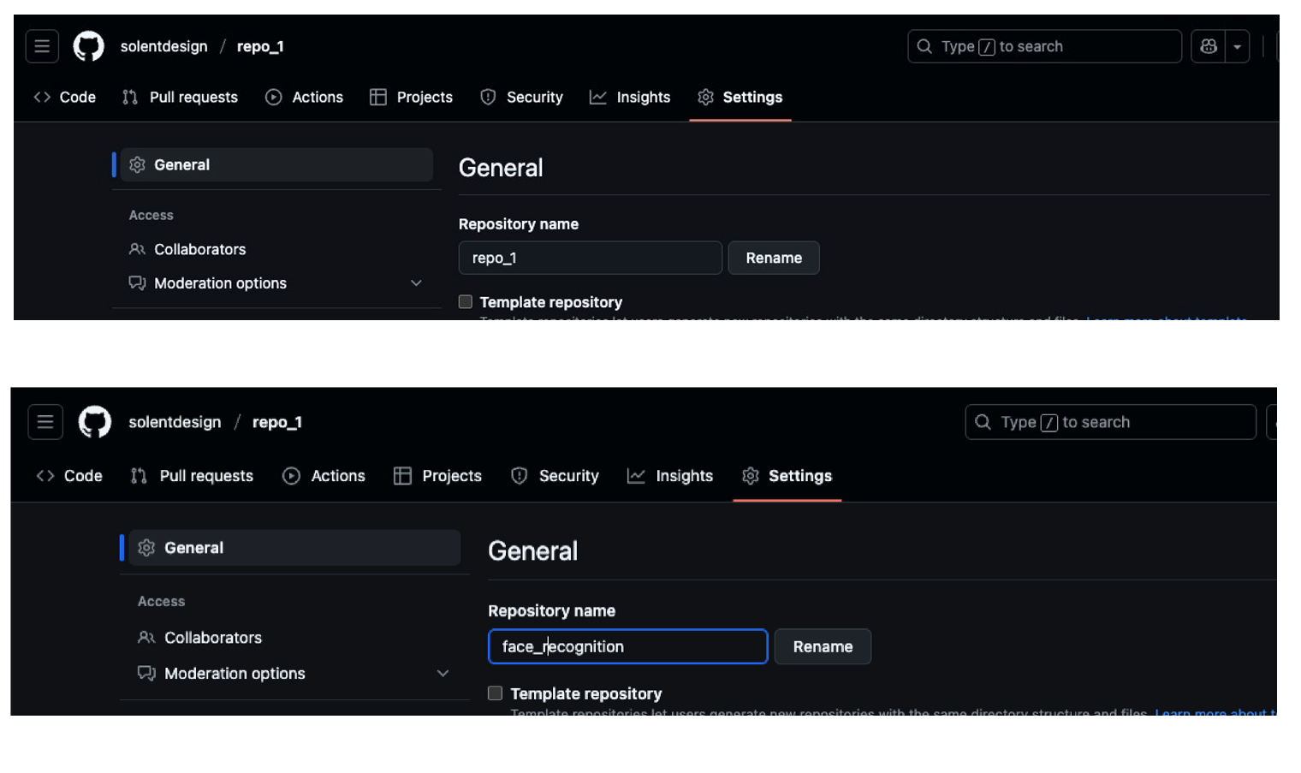The height and width of the screenshot is (773, 1301).
Task: Open the hamburger menu in the upper screenshot
Action: pos(42,47)
